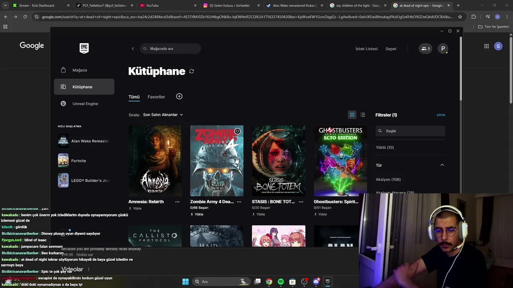Image resolution: width=513 pixels, height=288 pixels.
Task: Favorite Zombie Army 4 with heart icon
Action: coord(237,131)
